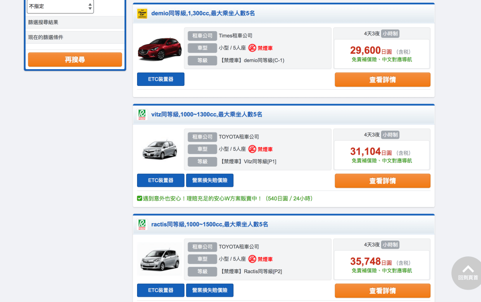View details for the vitz 31,104 yen car
Viewport: 481px width, 302px height.
point(382,181)
